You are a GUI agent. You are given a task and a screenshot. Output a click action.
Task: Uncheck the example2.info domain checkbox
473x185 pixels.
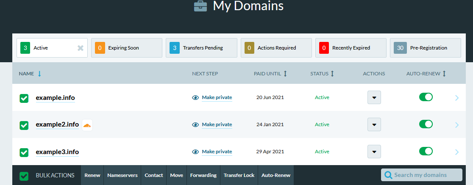point(24,125)
